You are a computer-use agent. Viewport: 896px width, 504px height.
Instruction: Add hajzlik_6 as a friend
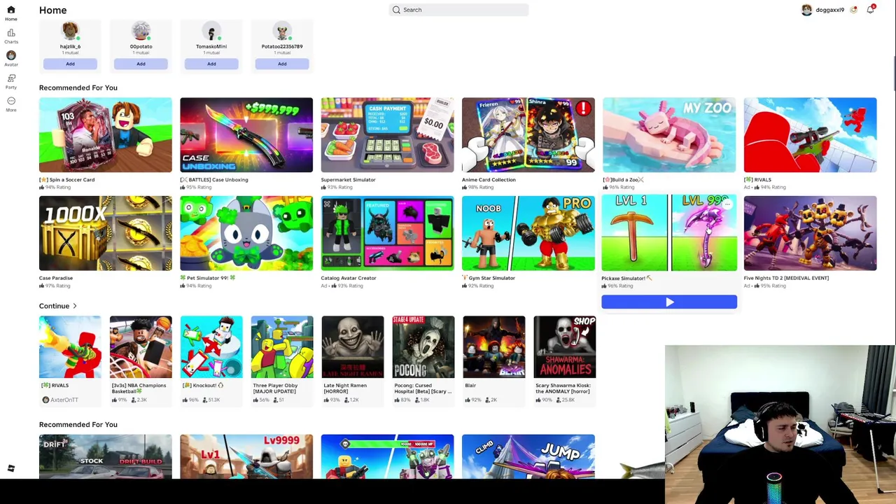(x=70, y=64)
